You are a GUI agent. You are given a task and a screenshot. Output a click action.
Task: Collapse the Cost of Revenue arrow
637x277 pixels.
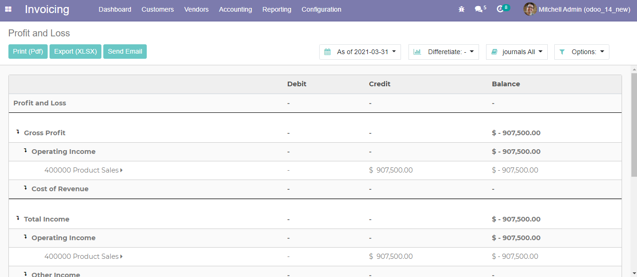click(25, 188)
